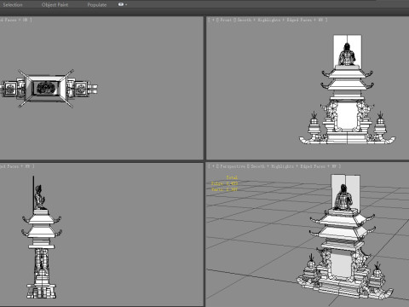Open the Front viewport shading label menu
Viewport: 409px width, 307px height.
click(281, 20)
